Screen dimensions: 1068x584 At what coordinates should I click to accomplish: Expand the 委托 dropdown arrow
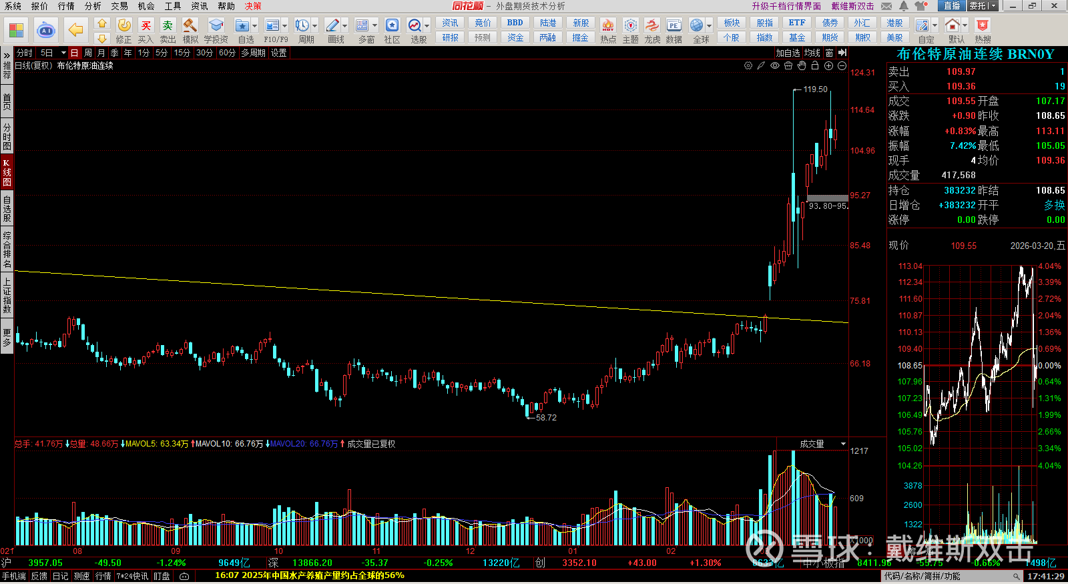point(993,6)
